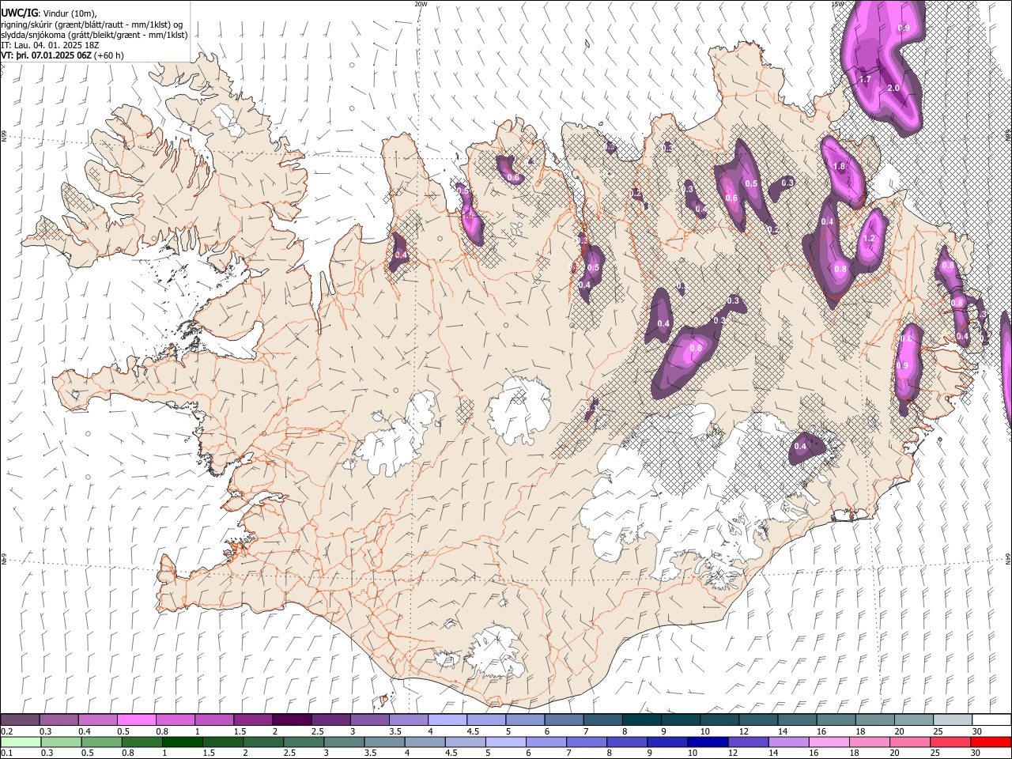This screenshot has width=1012, height=759.
Task: Click the upper scale swatch between 1 and 1.5
Action: tap(213, 720)
